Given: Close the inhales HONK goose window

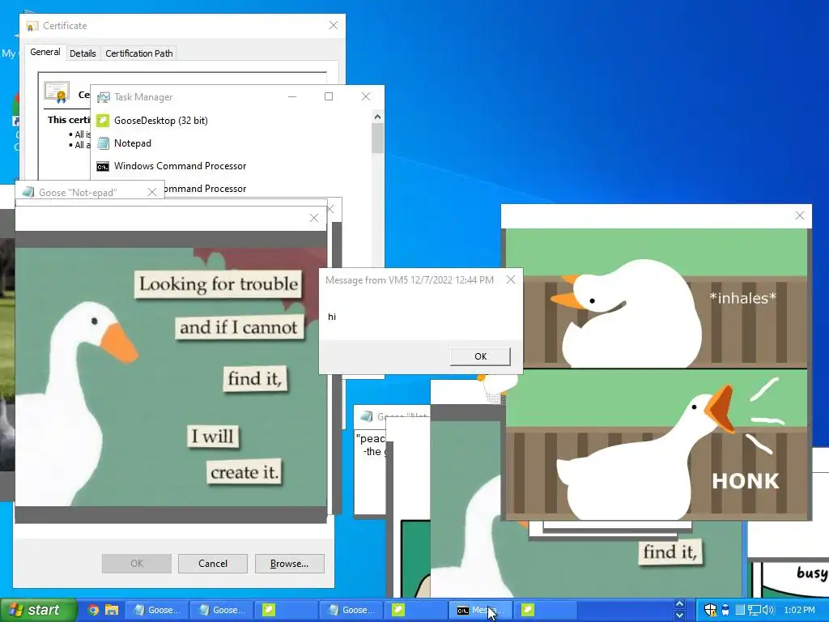Looking at the screenshot, I should coord(800,215).
